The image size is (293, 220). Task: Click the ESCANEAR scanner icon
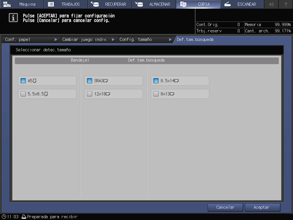(x=227, y=4)
